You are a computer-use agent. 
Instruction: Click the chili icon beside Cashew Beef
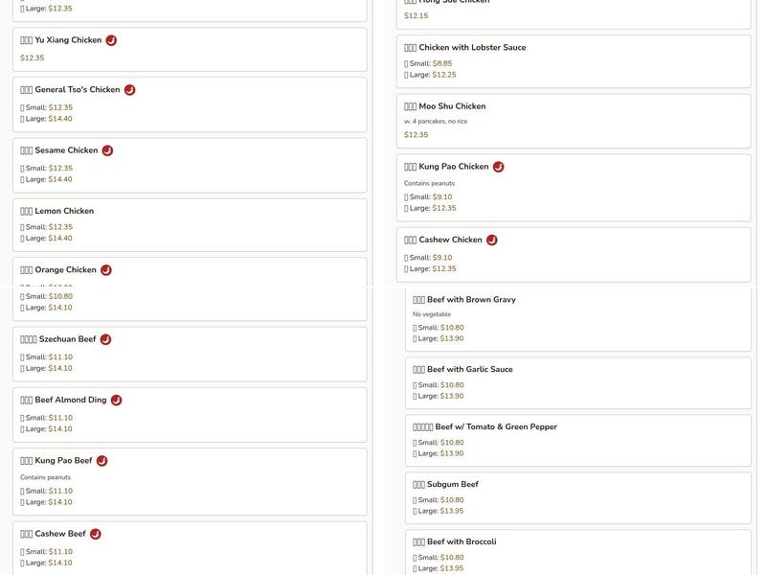96,534
